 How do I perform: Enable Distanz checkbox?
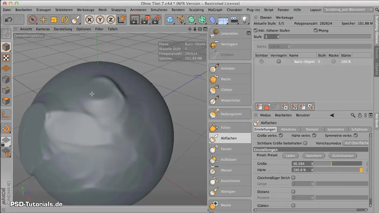click(293, 191)
